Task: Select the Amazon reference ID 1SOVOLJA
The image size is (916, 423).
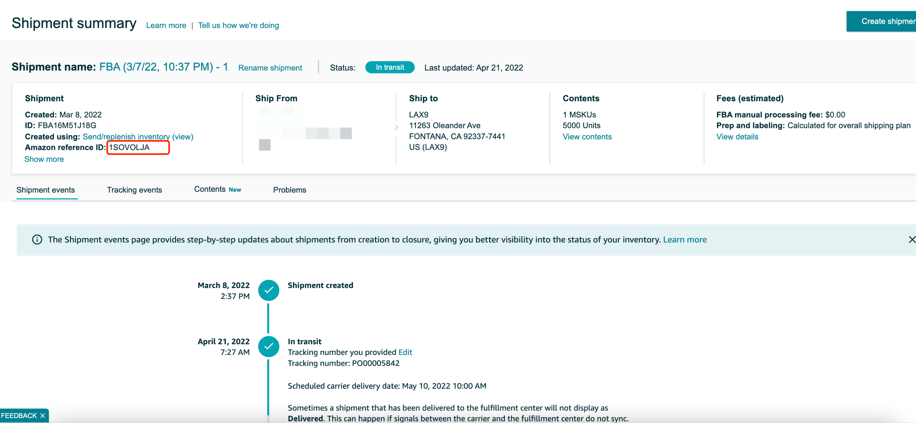Action: (129, 147)
